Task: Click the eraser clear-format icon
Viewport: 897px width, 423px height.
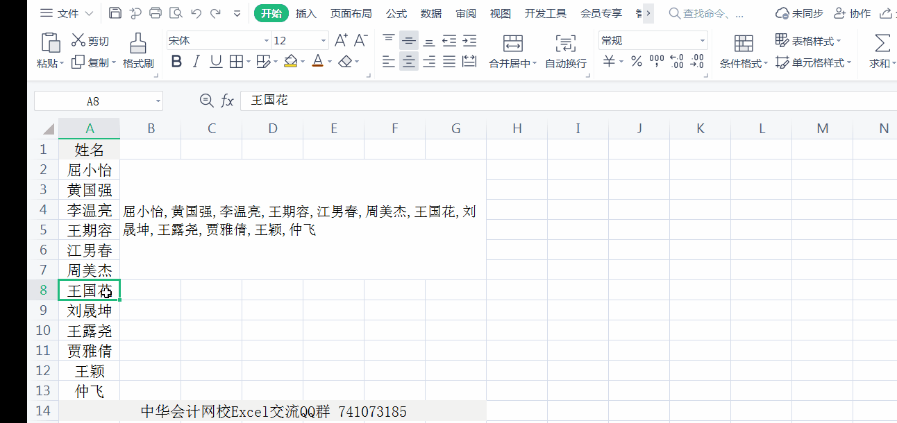Action: click(345, 62)
